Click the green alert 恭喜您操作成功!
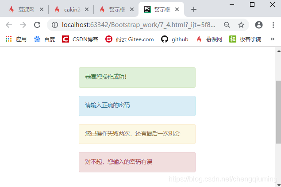Image resolution: width=281 pixels, height=187 pixels. (x=137, y=78)
